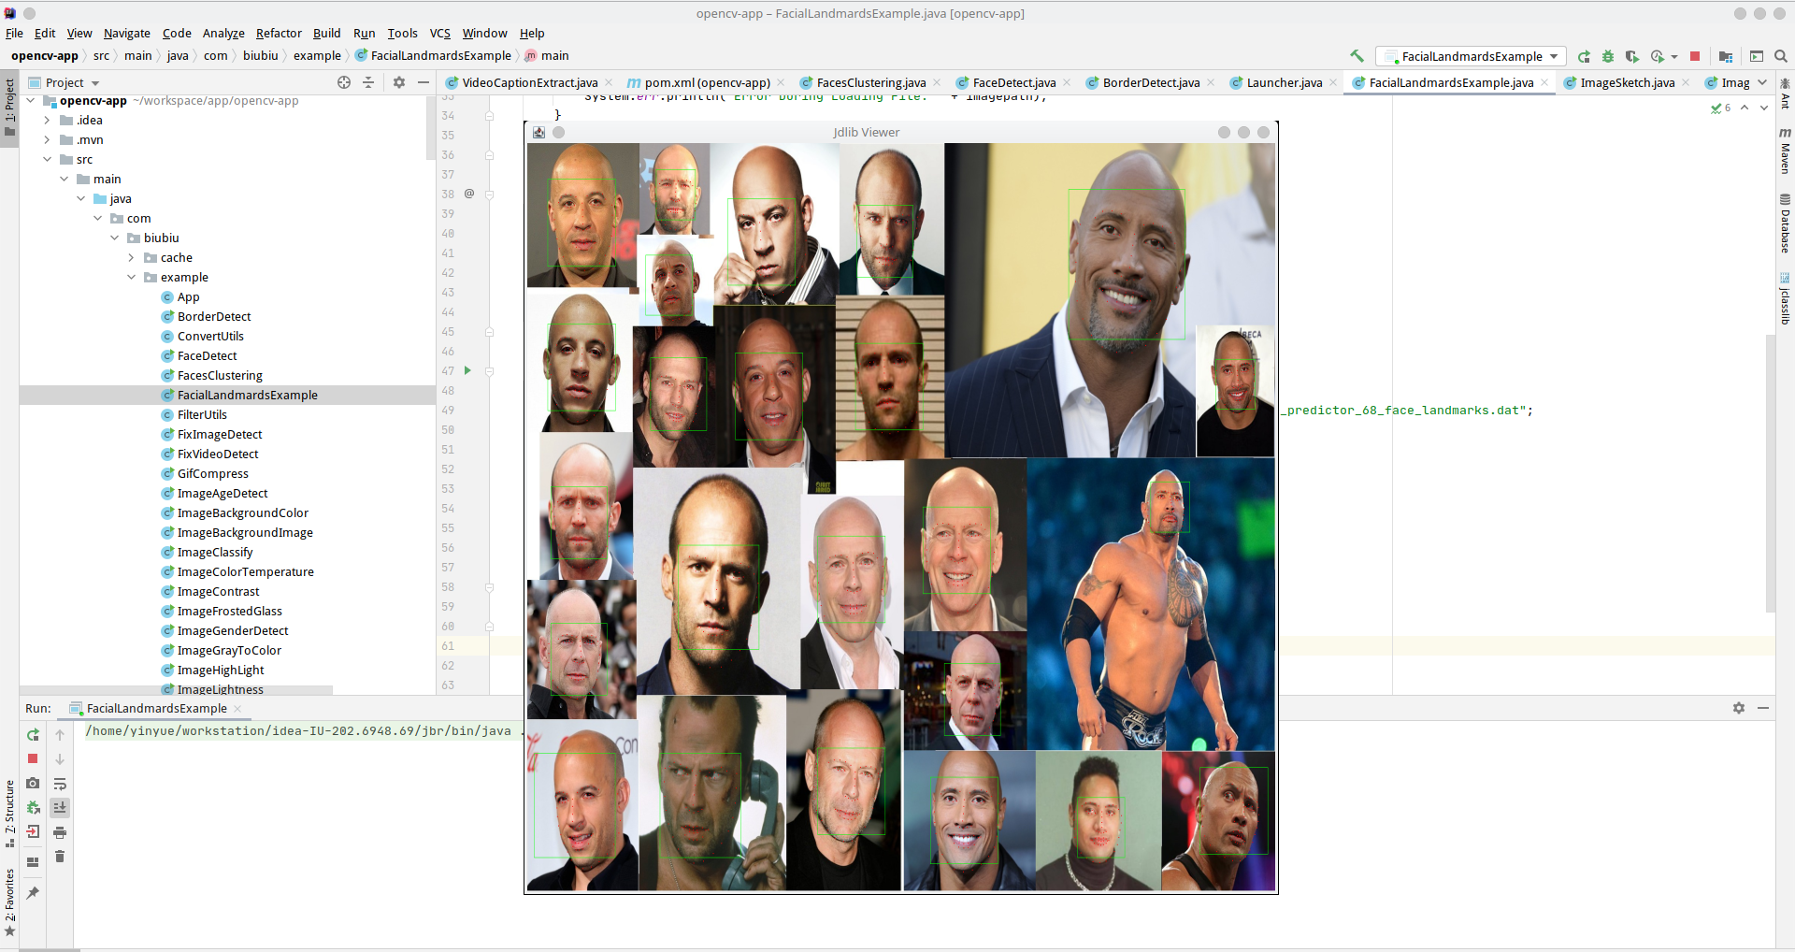The image size is (1795, 952).
Task: Click the Profiler run icon in the top toolbar
Action: [1658, 56]
